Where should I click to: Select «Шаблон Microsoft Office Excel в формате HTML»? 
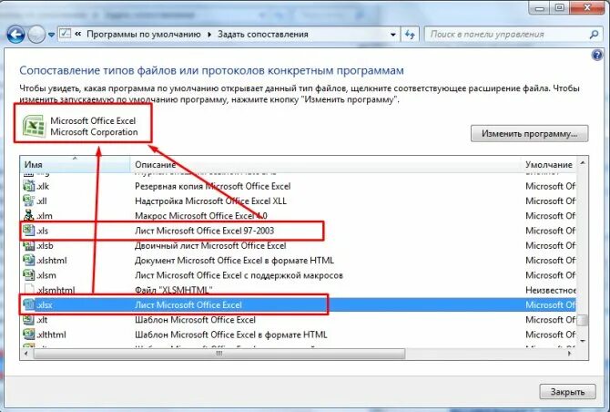pyautogui.click(x=230, y=335)
